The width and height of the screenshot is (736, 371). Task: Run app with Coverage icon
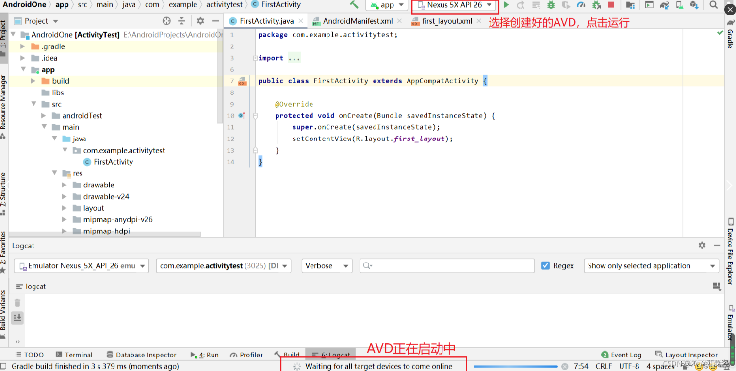566,5
